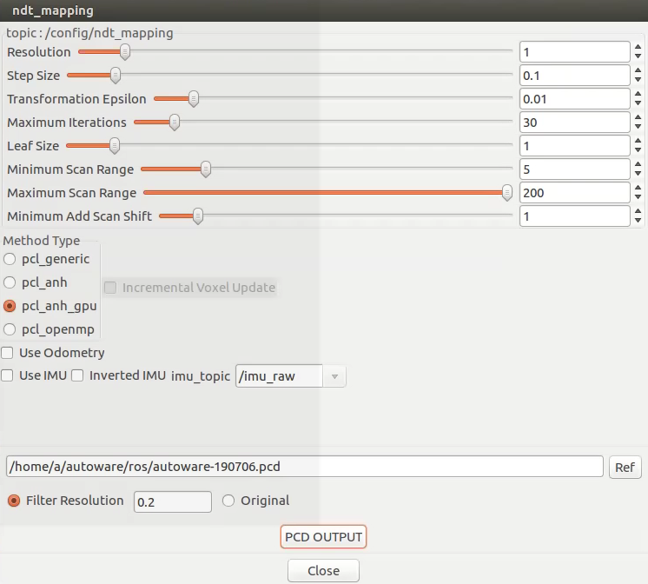Increase Minimum Add Scan Shift with the up arrow

(x=638, y=212)
